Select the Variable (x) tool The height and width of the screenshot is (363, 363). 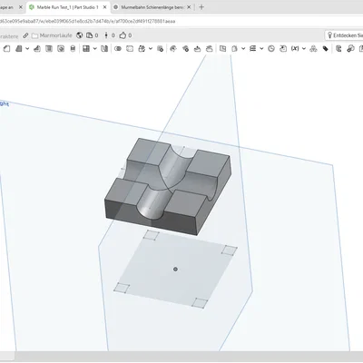click(x=295, y=48)
